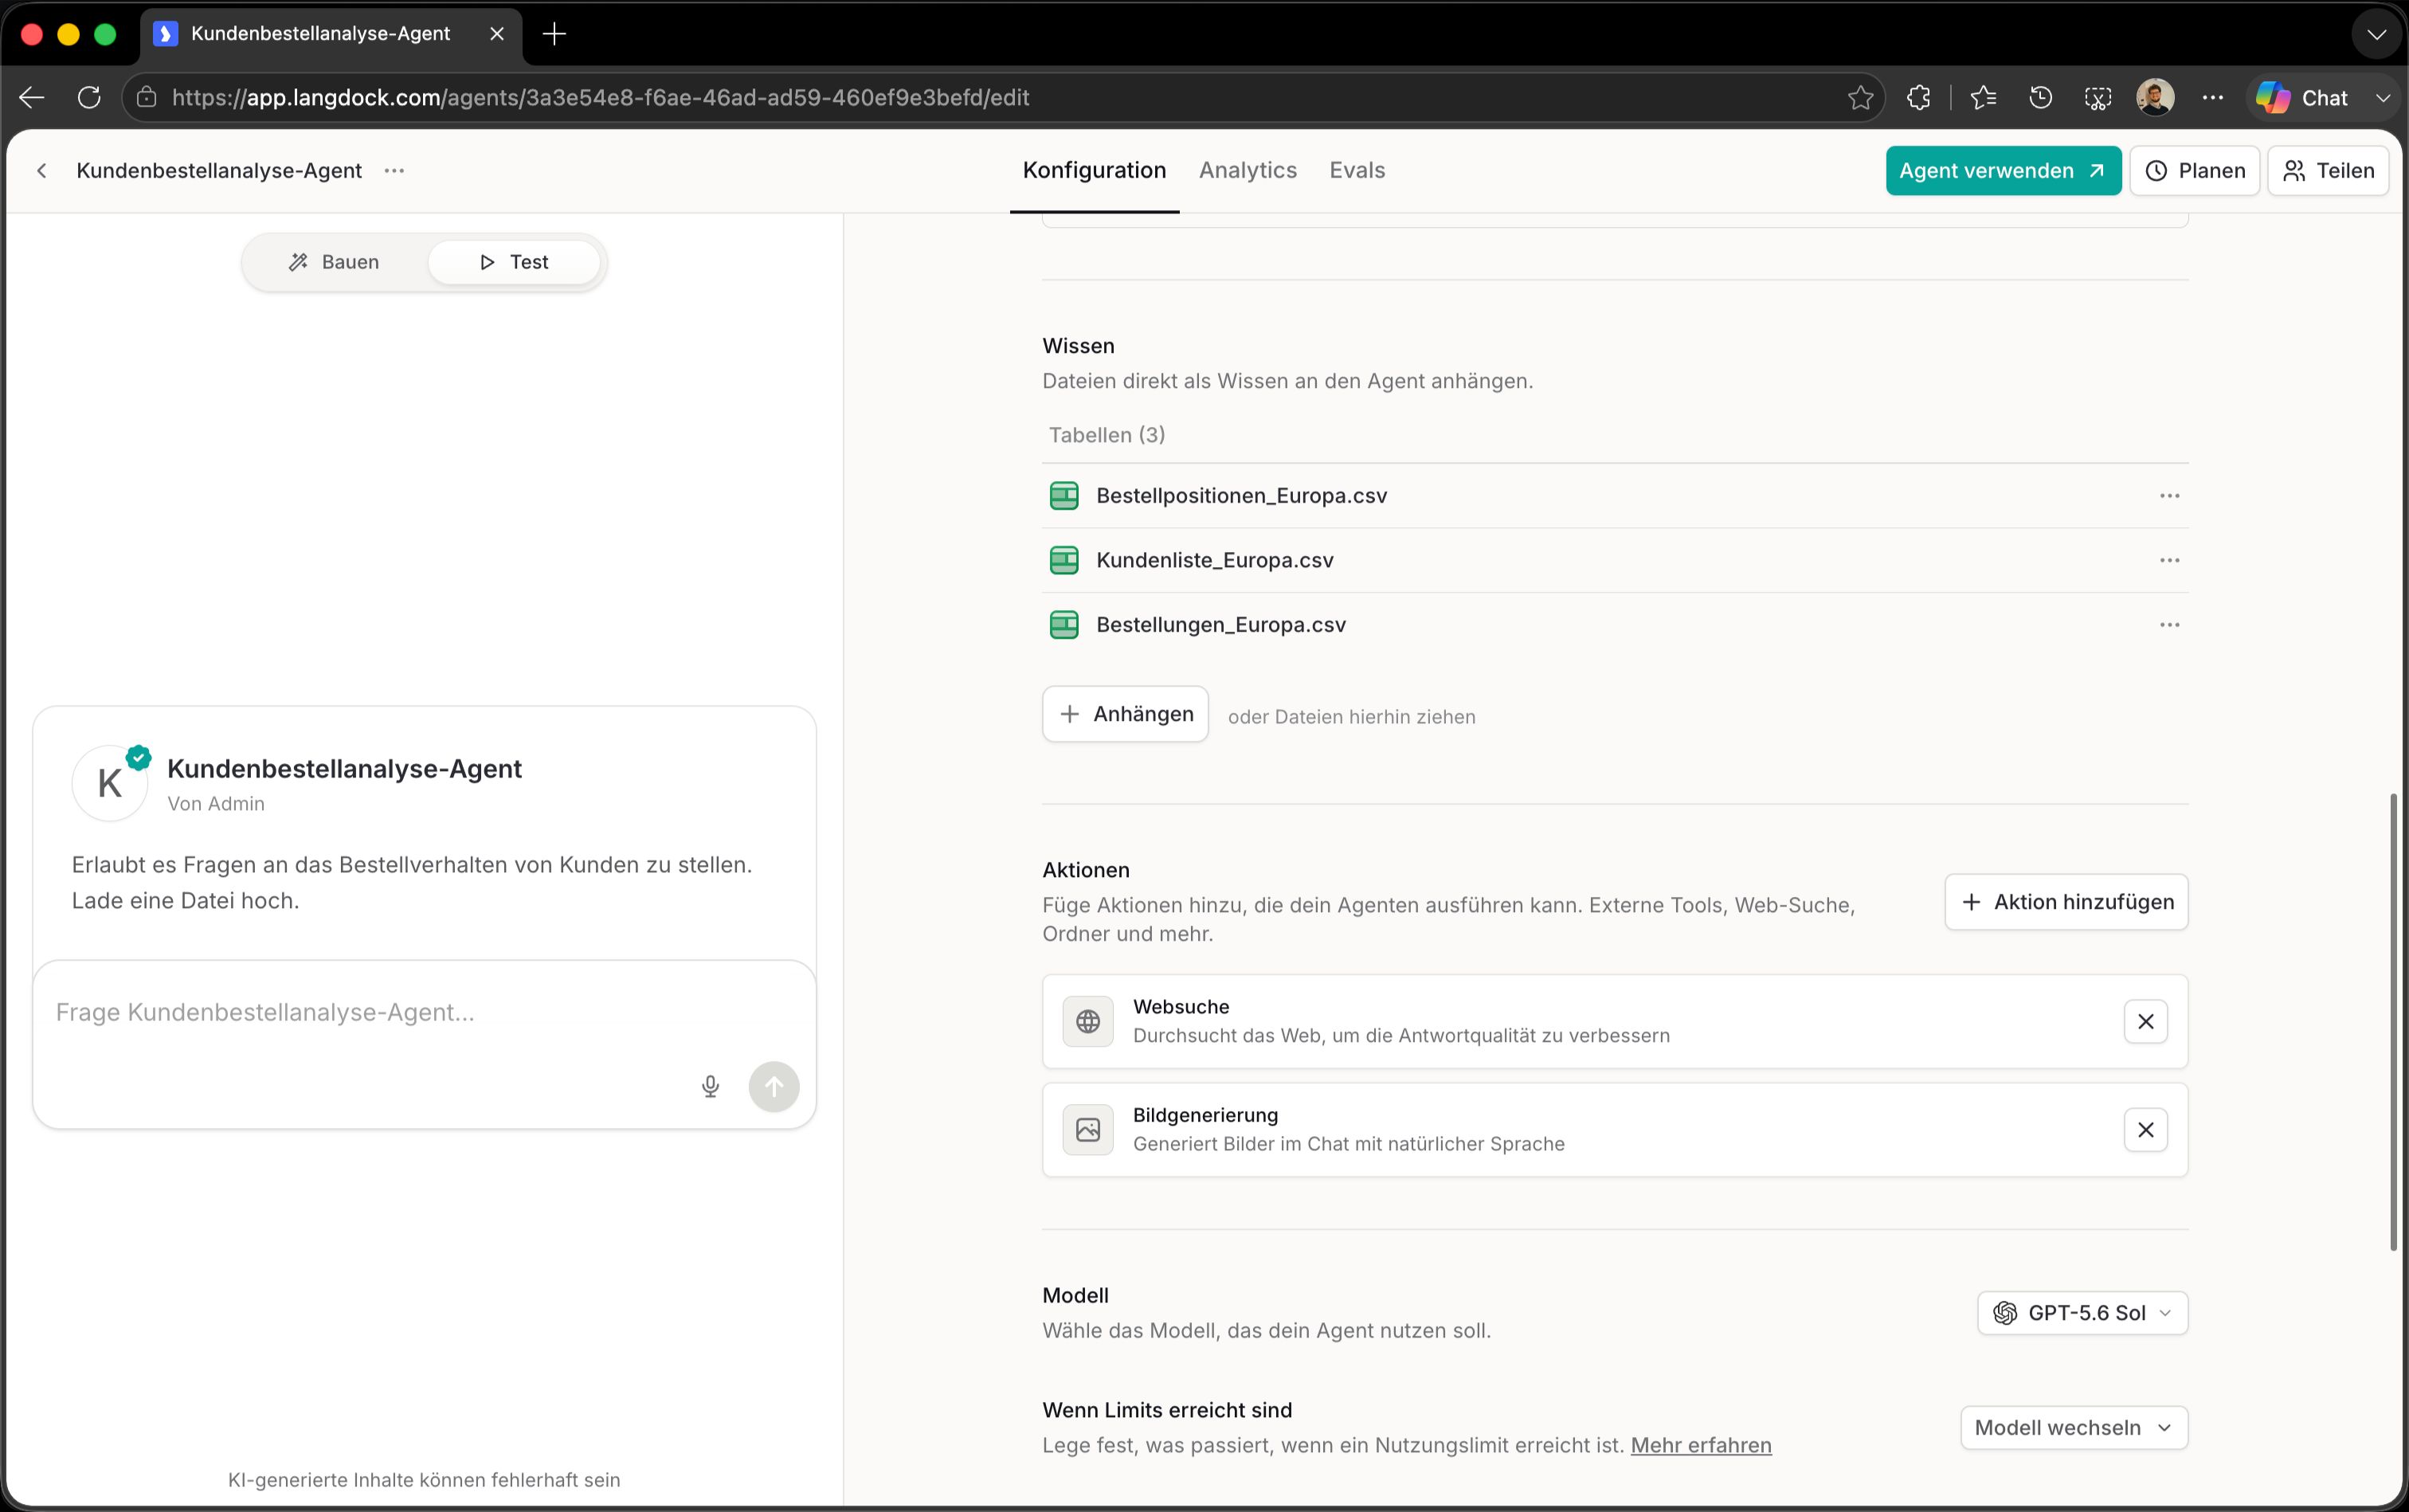Follow the Mehr erfahren link
The image size is (2409, 1512).
[x=1701, y=1445]
